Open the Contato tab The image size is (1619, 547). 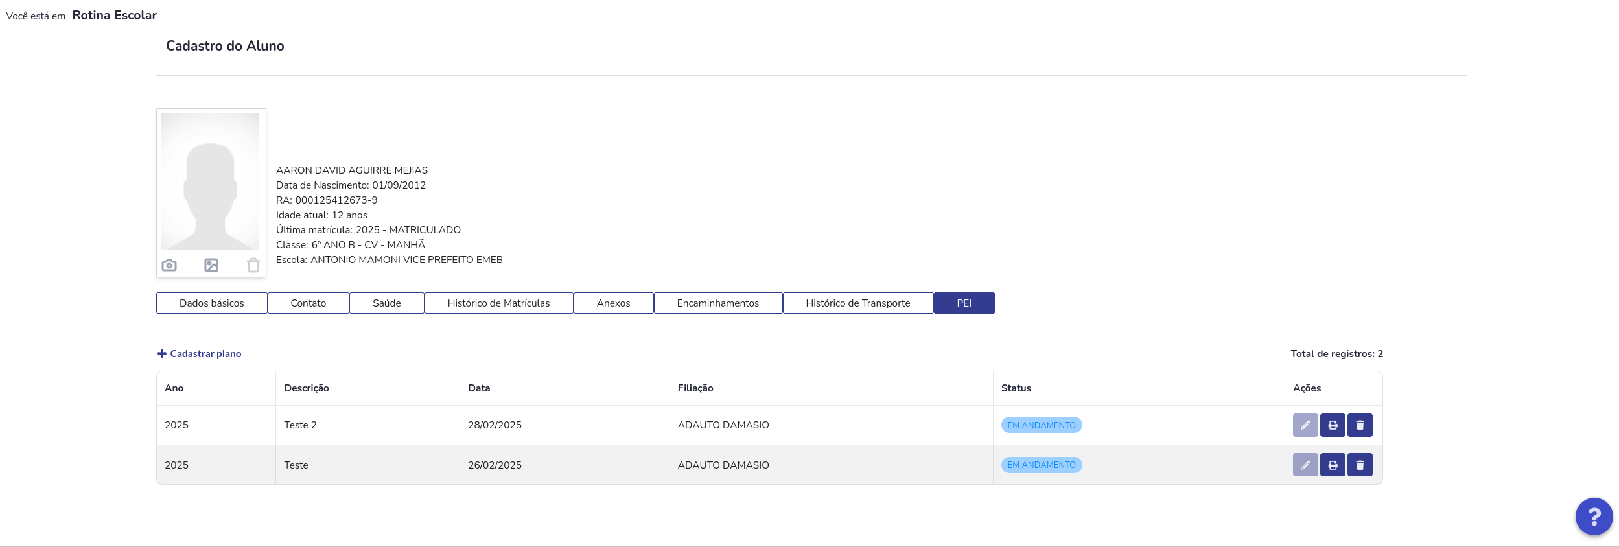tap(309, 303)
